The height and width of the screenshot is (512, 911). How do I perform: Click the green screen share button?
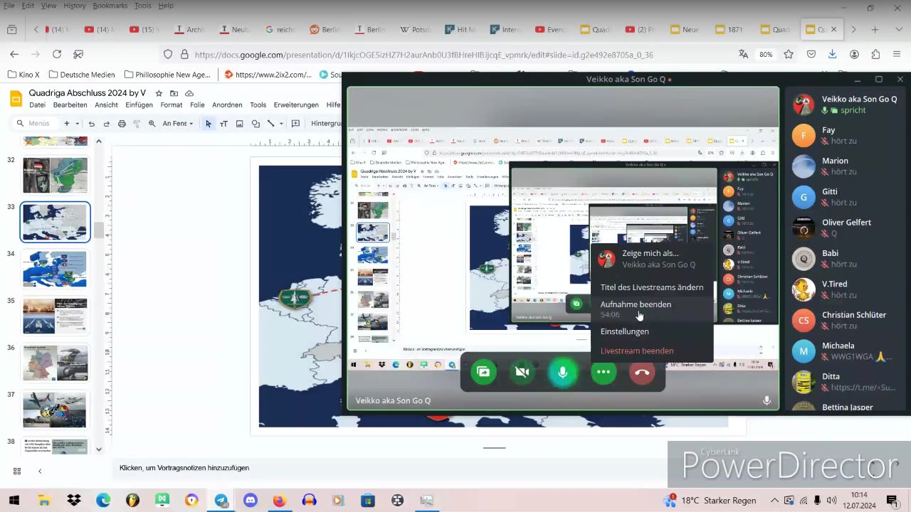click(x=483, y=372)
